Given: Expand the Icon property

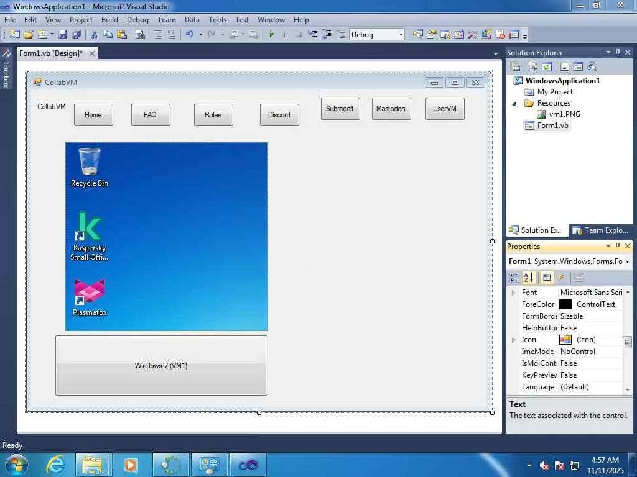Looking at the screenshot, I should (x=513, y=340).
